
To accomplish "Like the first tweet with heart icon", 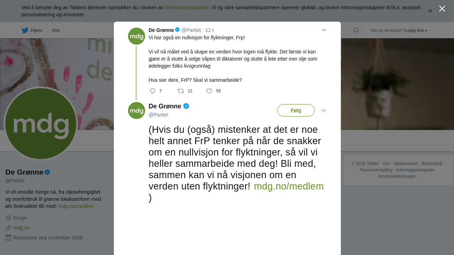I will click(x=209, y=91).
